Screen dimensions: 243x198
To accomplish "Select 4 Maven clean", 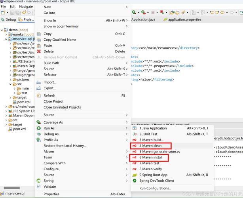I will 150,146.
